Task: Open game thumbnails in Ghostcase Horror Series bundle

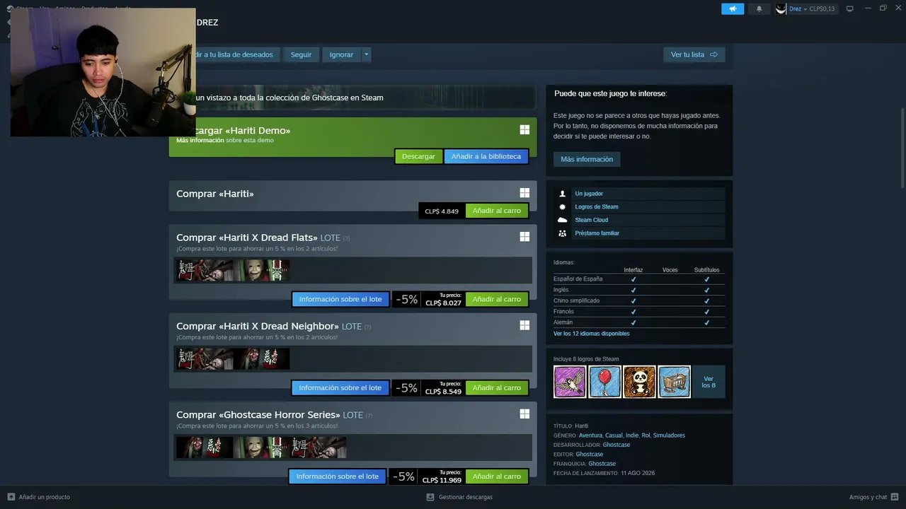Action: click(261, 447)
